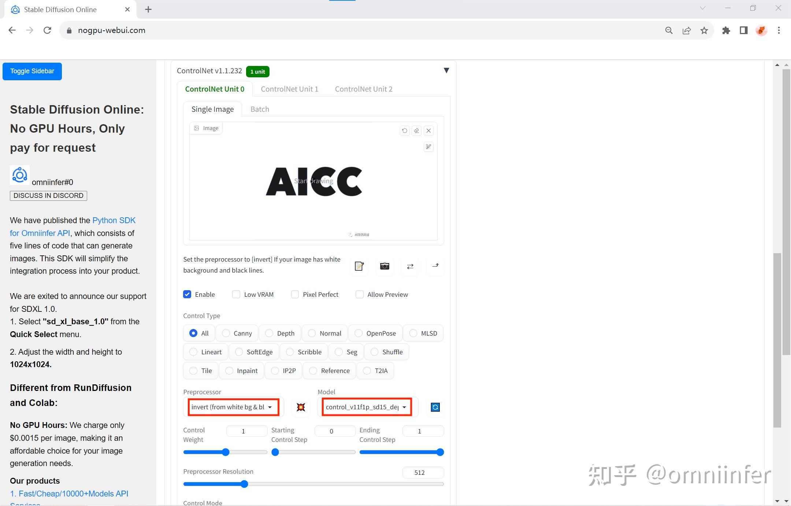Open the Model dropdown
The width and height of the screenshot is (791, 506).
click(367, 407)
